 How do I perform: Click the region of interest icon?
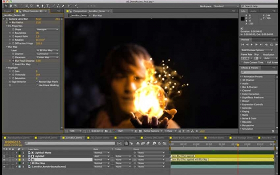[x=136, y=131]
